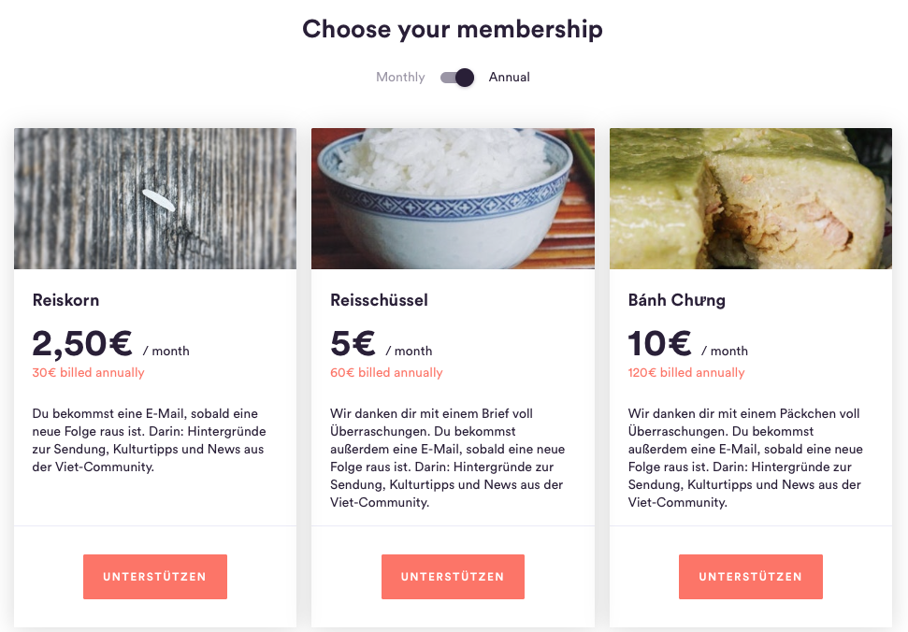
Task: Click the 120€ billed annually note
Action: [686, 373]
